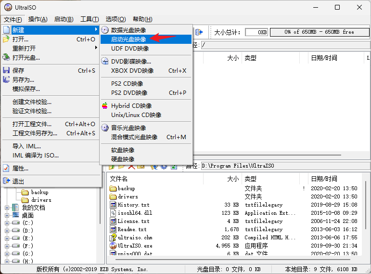Select 软盘映像 entry
The height and width of the screenshot is (274, 371).
[146, 150]
